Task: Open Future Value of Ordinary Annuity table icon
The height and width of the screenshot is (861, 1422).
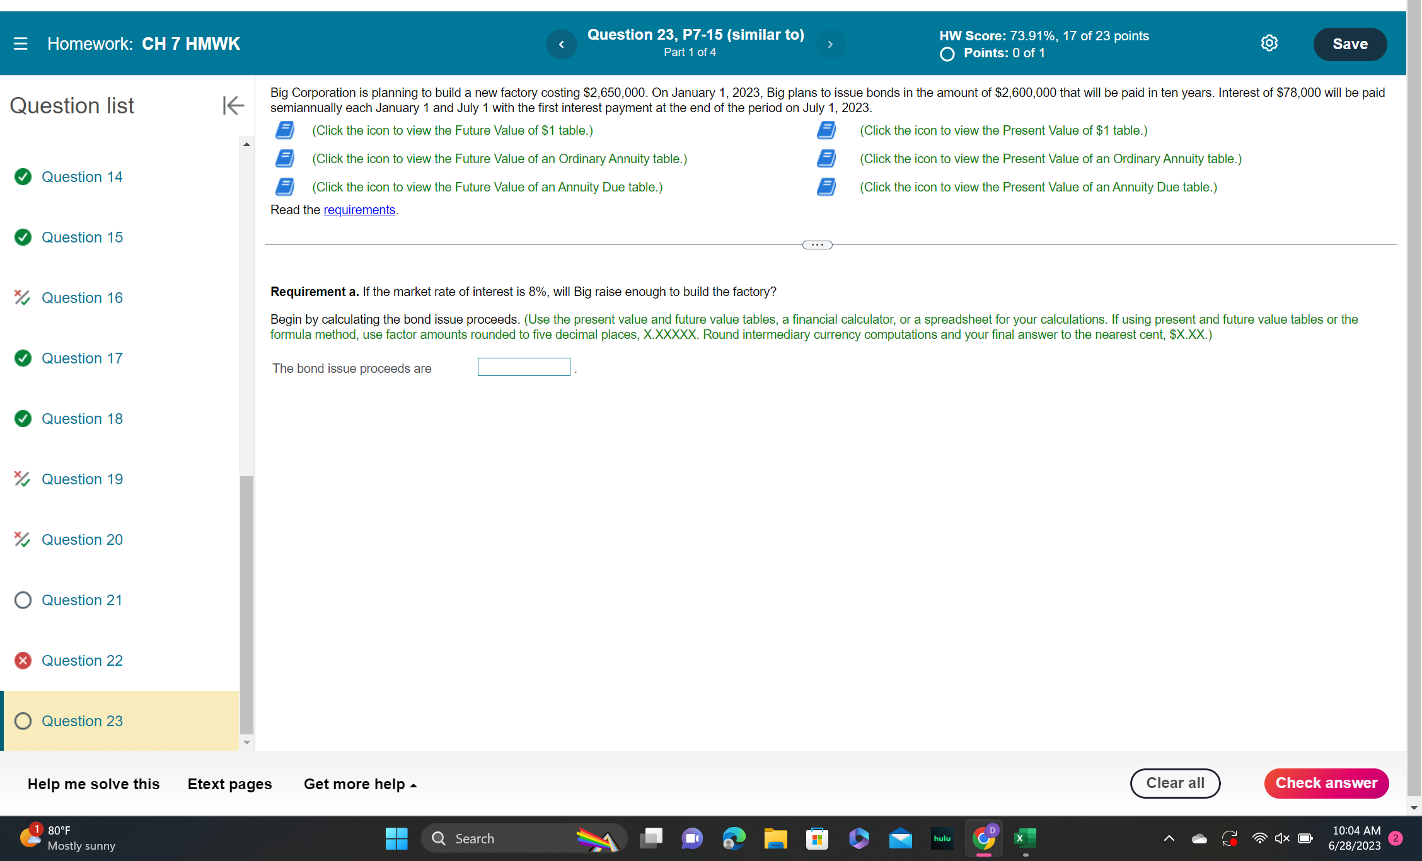Action: [285, 159]
